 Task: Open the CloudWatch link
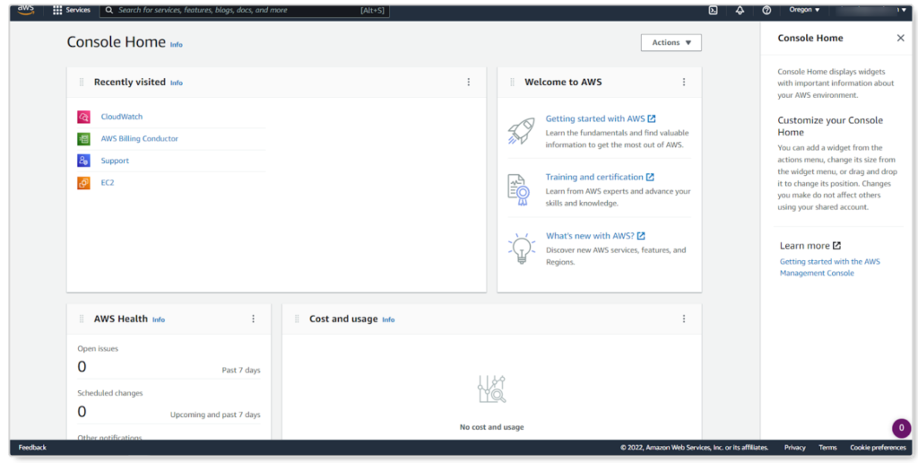click(x=122, y=117)
